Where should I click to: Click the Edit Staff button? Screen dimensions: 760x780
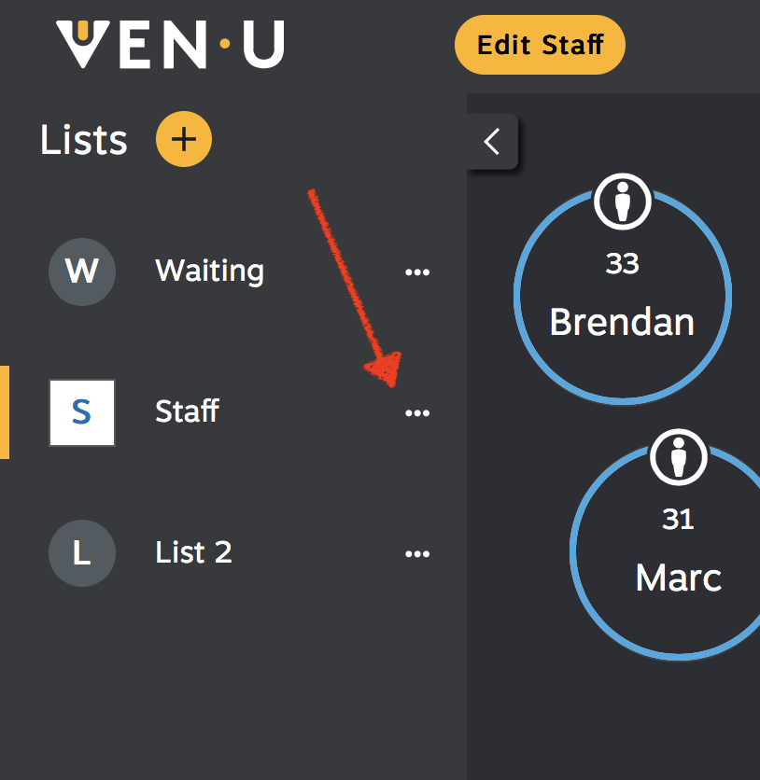pyautogui.click(x=540, y=45)
